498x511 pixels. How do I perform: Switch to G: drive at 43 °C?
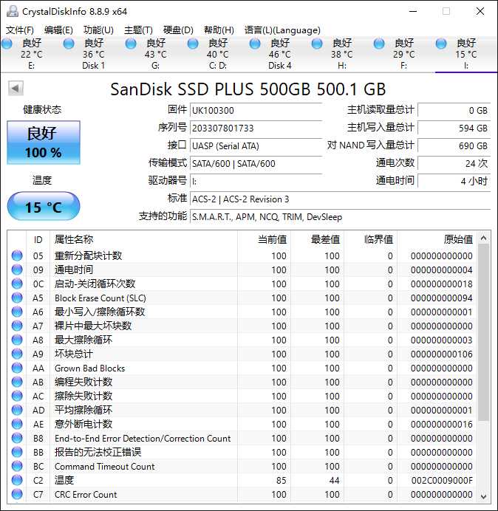131,44
